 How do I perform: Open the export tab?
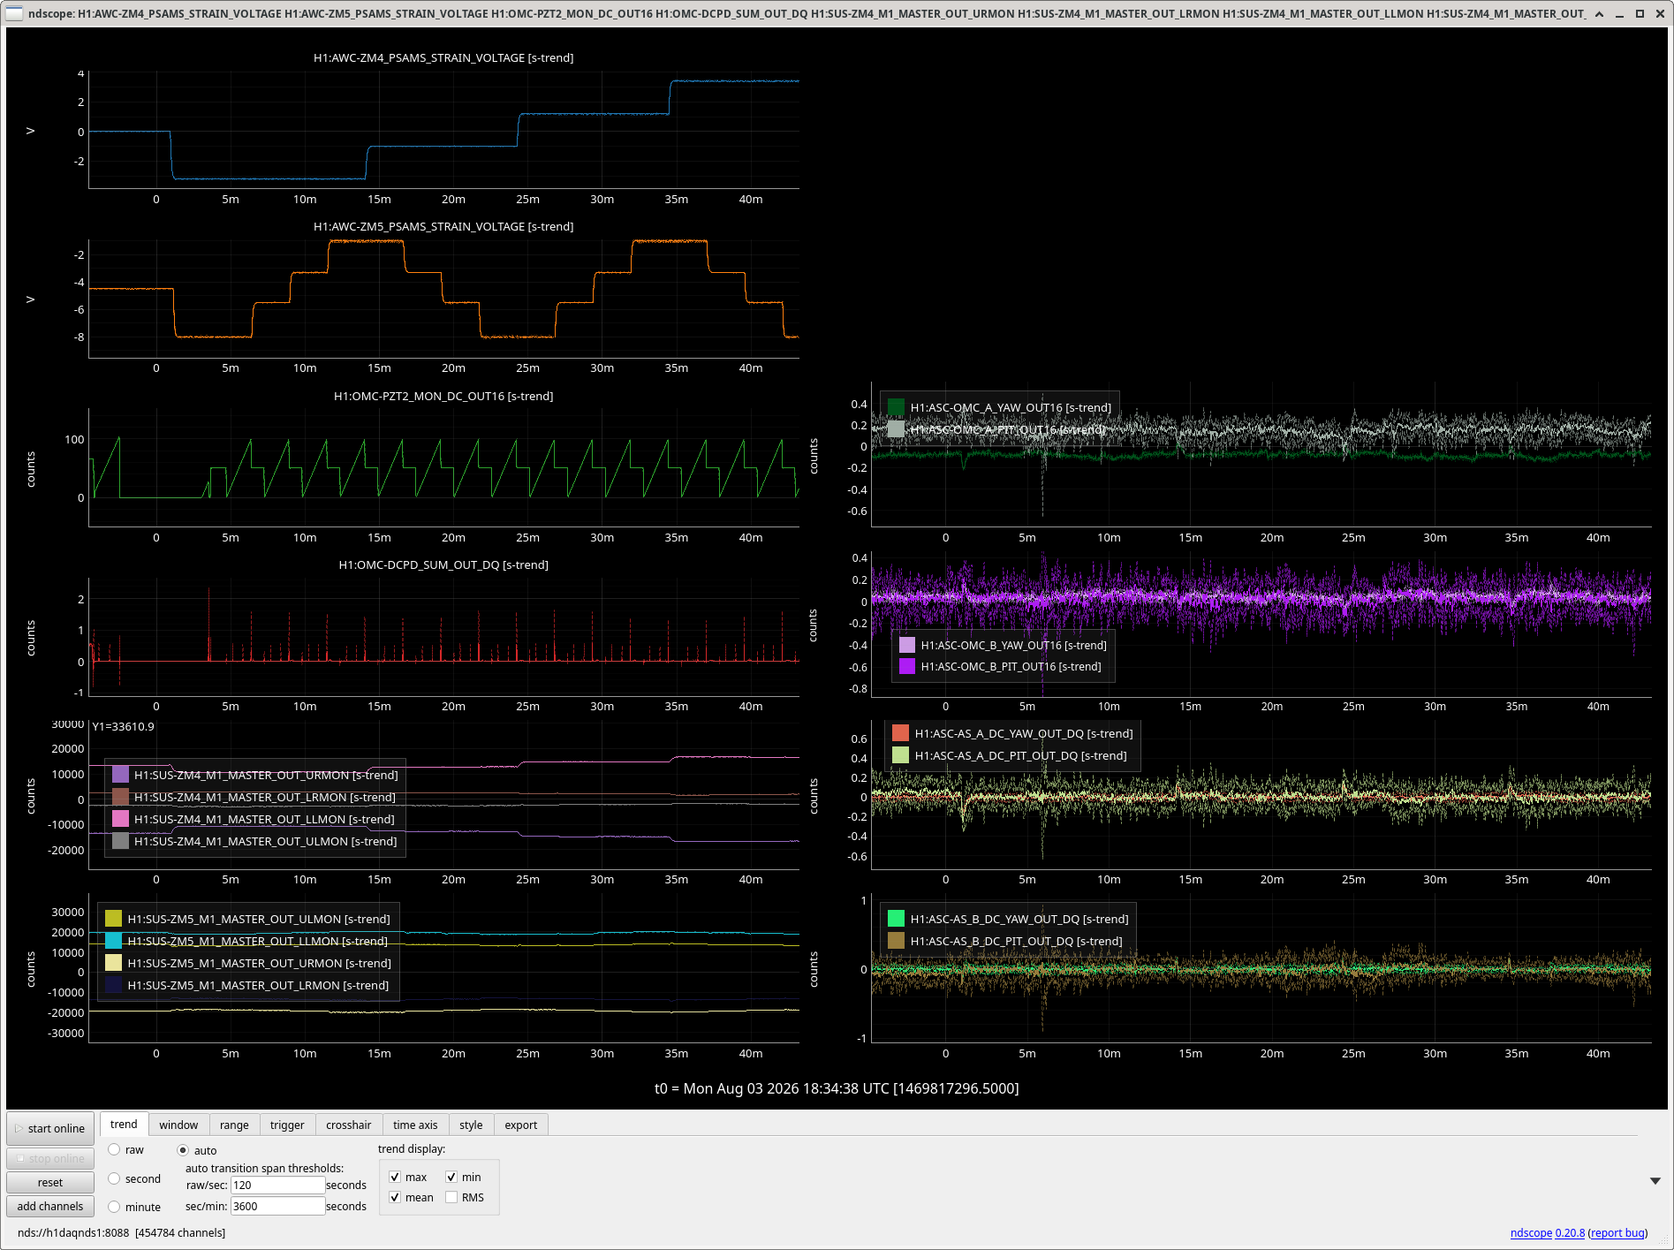[521, 1125]
